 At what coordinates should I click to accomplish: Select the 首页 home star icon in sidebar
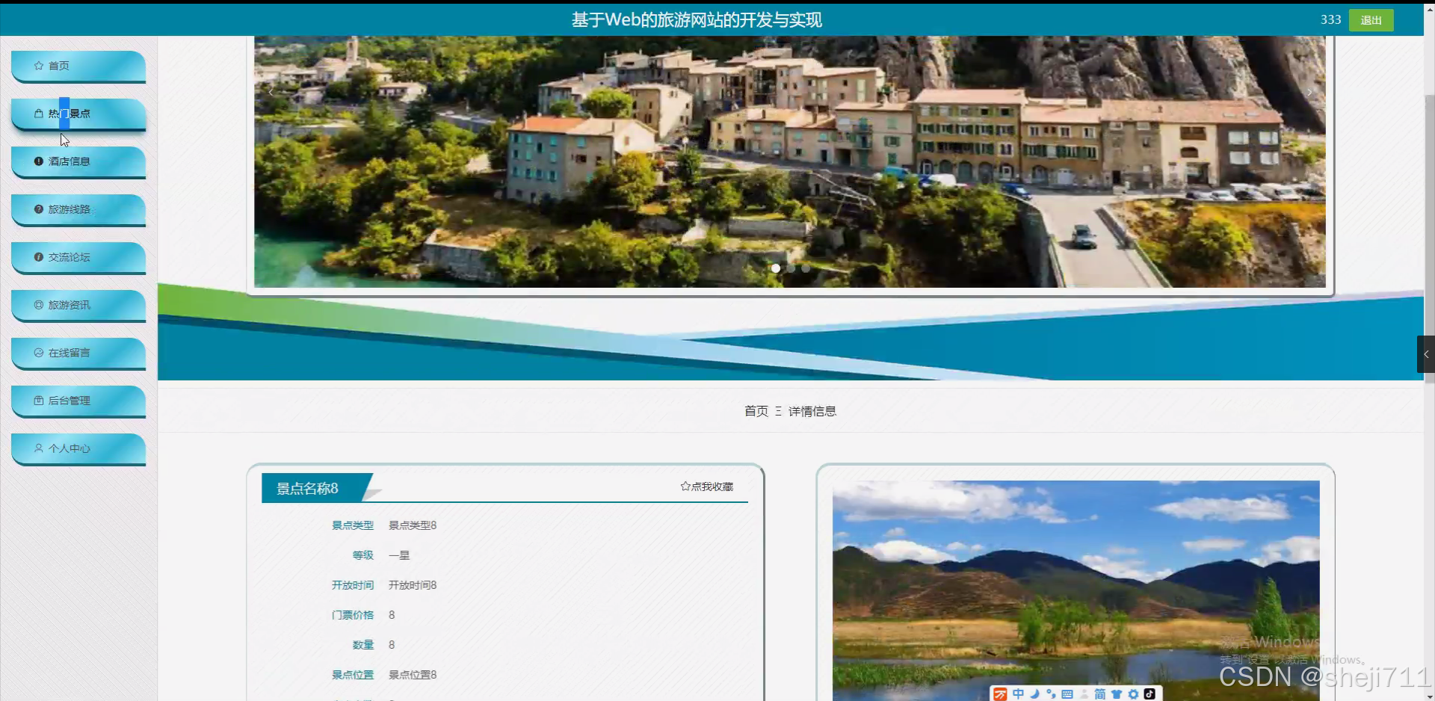(x=39, y=66)
